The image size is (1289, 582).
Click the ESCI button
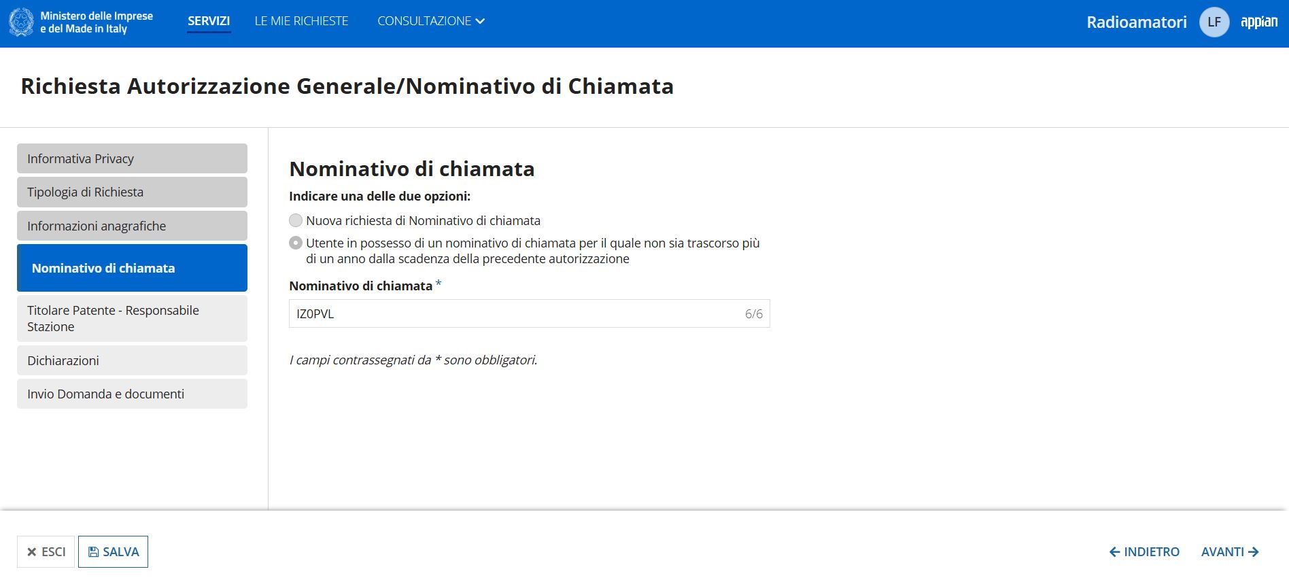coord(46,551)
